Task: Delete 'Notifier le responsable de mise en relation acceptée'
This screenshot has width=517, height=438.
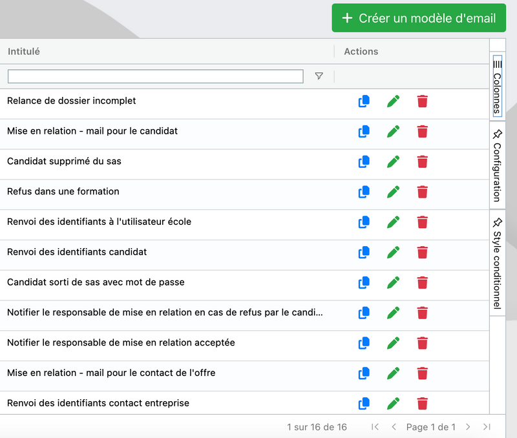Action: point(423,344)
